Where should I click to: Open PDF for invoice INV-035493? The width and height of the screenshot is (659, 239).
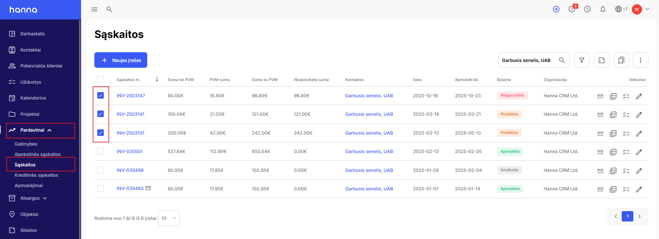point(613,189)
